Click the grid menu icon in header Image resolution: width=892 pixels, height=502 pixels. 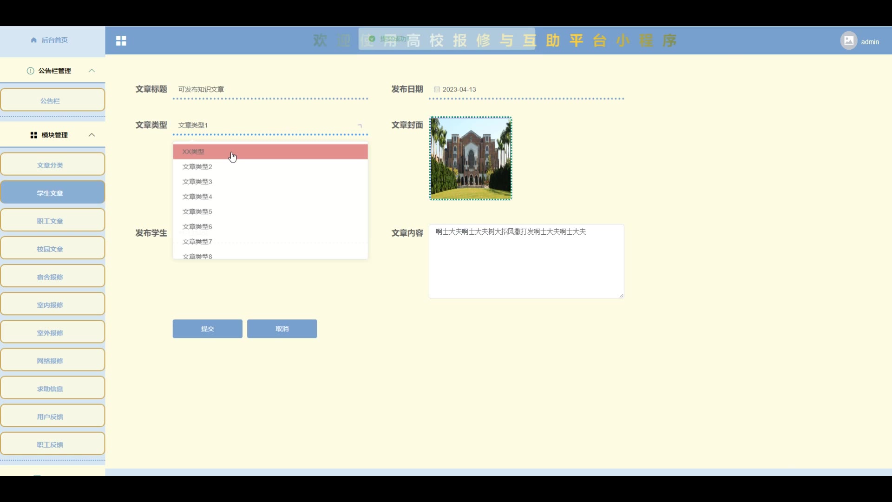(x=121, y=41)
